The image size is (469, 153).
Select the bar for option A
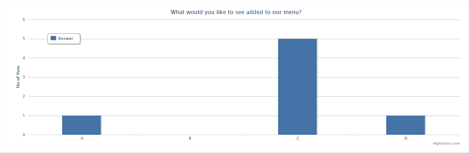click(x=82, y=125)
